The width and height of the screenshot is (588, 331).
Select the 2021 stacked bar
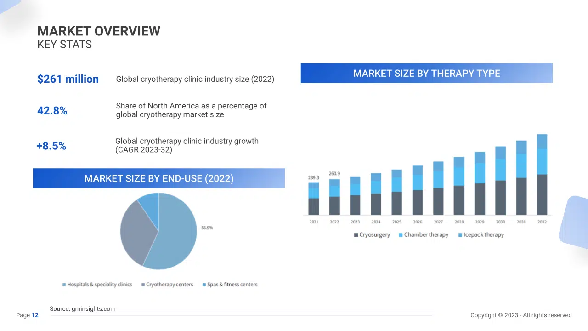314,199
